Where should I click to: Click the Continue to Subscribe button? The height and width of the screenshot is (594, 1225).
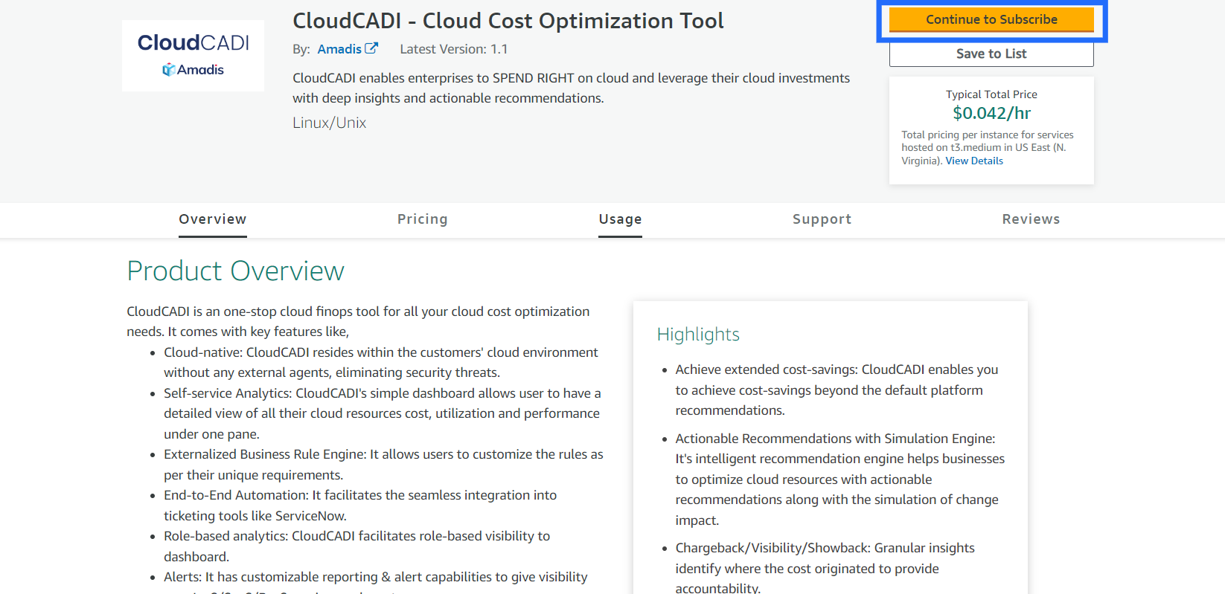coord(991,20)
